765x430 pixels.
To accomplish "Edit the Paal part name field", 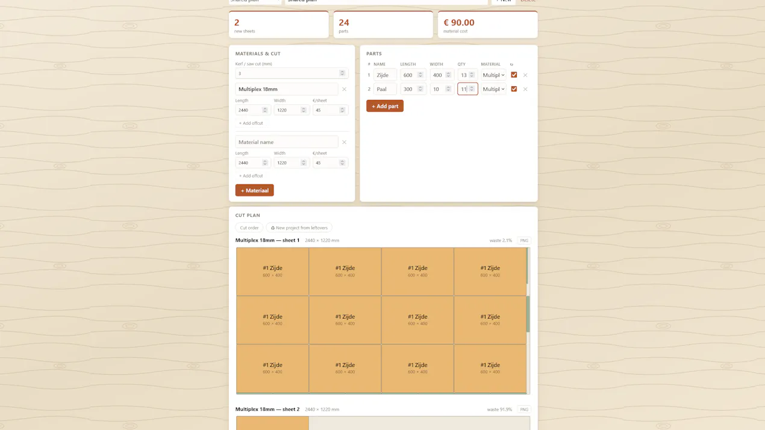I will click(x=385, y=89).
